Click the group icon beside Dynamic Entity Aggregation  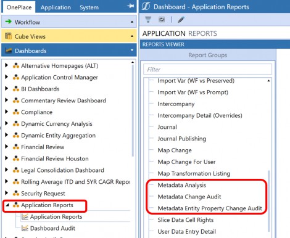16,135
